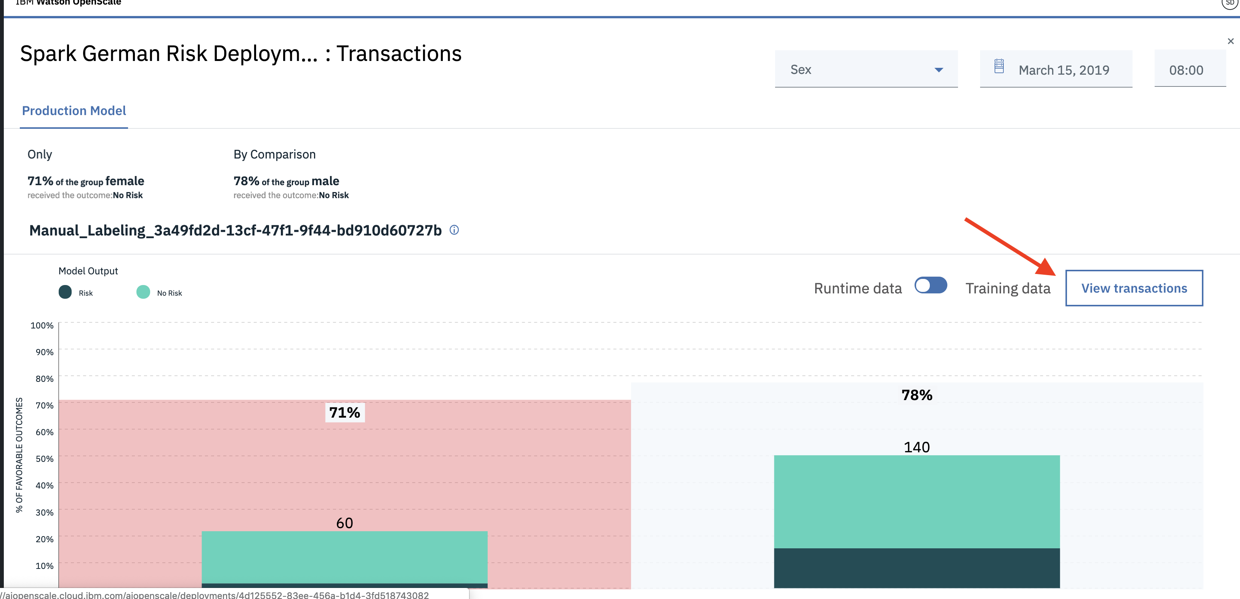Select the Production Model tab
The width and height of the screenshot is (1240, 599).
[x=74, y=111]
